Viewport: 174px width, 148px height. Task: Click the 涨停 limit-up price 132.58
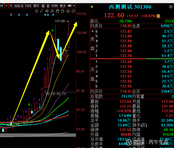click(125, 130)
